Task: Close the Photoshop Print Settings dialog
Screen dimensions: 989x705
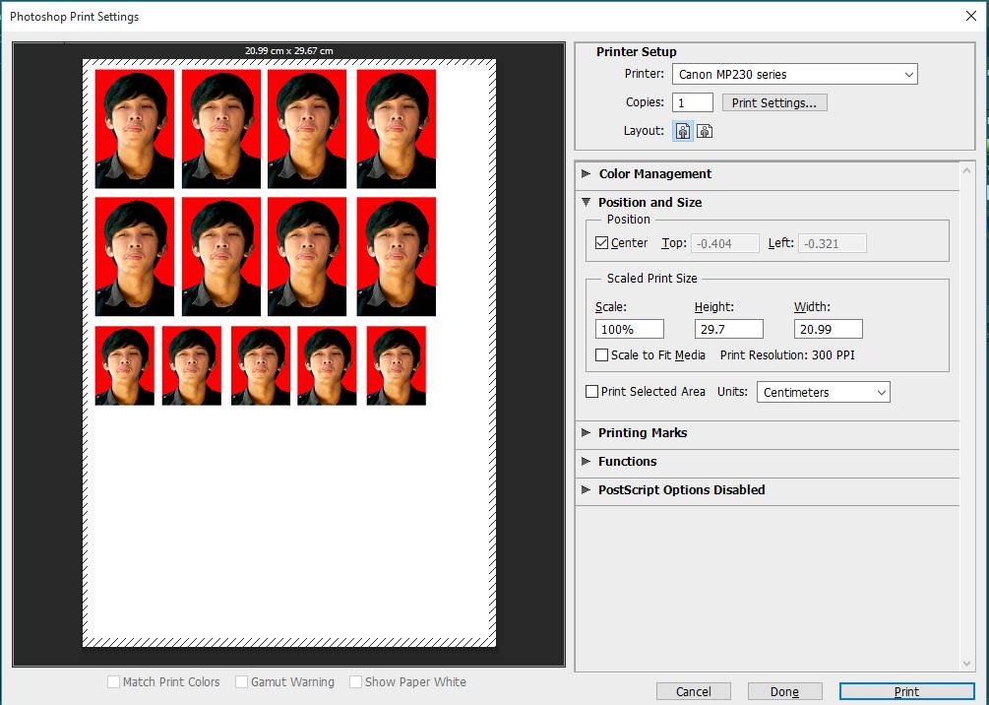Action: pyautogui.click(x=971, y=16)
